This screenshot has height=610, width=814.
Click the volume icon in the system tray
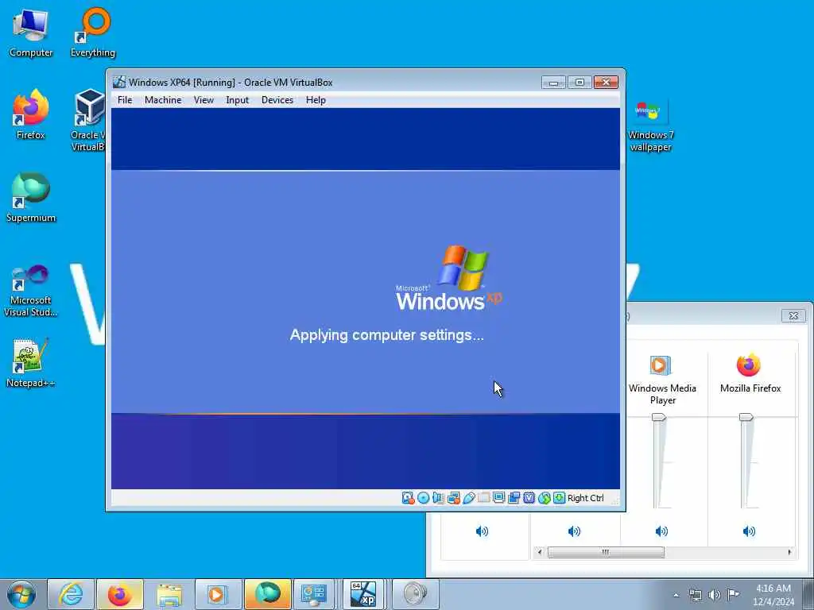coord(715,595)
